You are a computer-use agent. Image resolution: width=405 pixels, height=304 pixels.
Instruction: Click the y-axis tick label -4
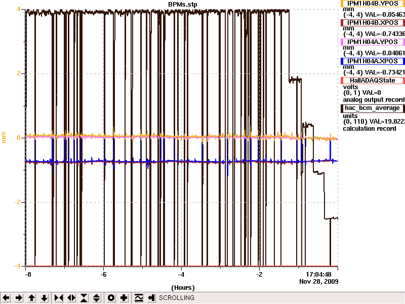[17, 266]
